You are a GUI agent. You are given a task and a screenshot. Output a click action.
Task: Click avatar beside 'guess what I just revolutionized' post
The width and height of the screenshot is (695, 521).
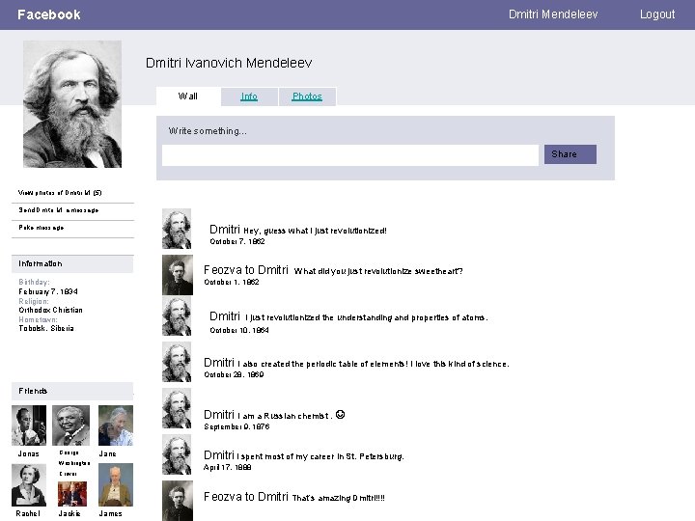177,229
